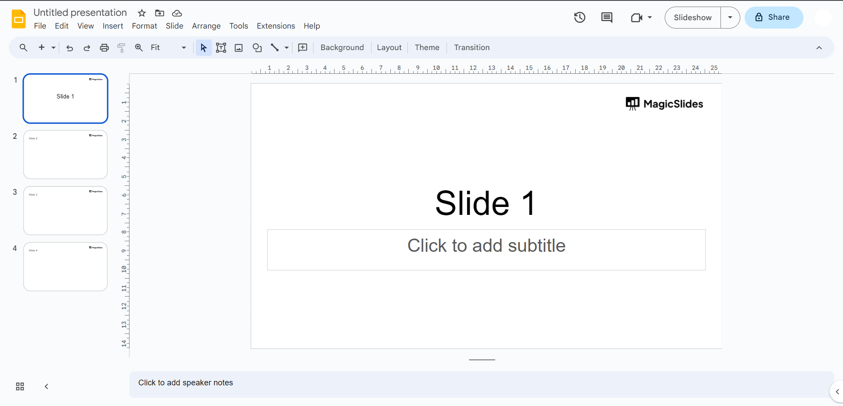The image size is (843, 406).
Task: Hide the menus with collapse chevron
Action: (x=819, y=48)
